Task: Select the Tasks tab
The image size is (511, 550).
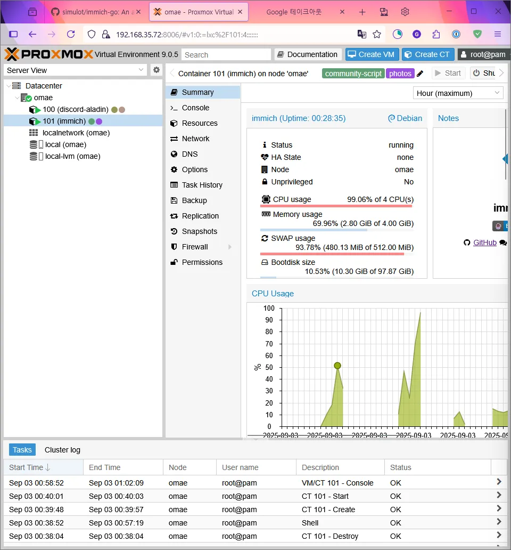Action: 22,450
